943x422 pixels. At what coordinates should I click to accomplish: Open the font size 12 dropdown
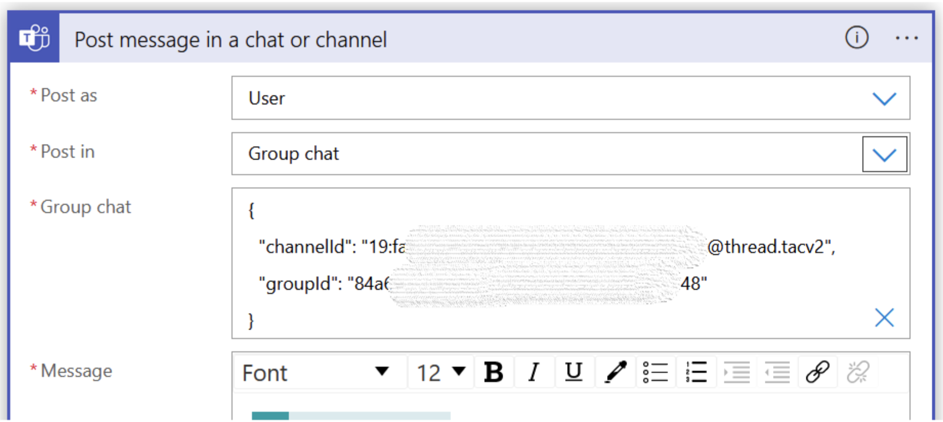coord(441,372)
